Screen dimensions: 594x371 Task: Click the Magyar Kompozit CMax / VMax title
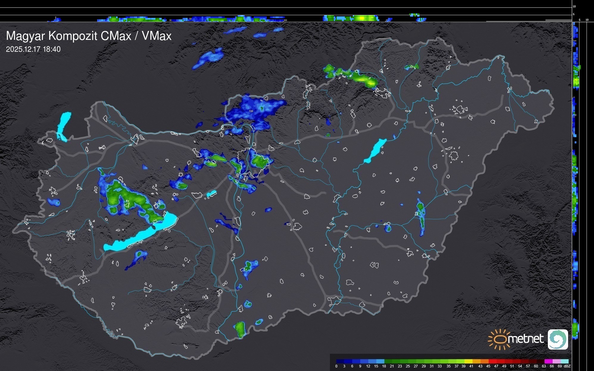(89, 36)
